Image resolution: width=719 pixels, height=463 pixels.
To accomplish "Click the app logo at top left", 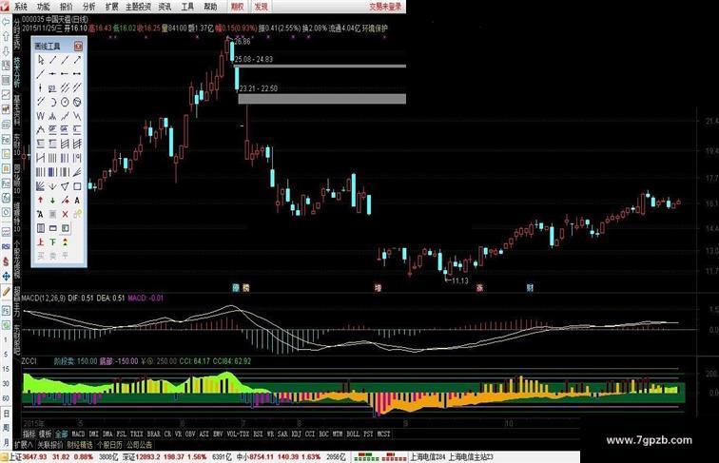I will click(5, 6).
